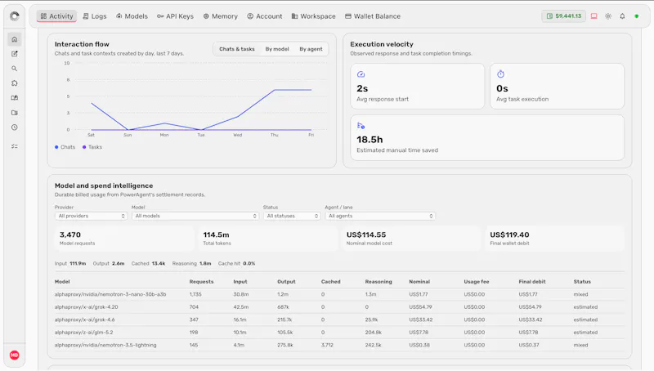Toggle the Tasks series in the legend
This screenshot has height=371, width=654.
92,147
